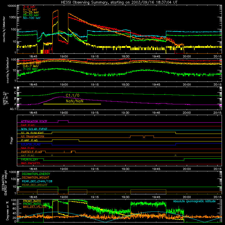Screen dimensions: 225x225
Task: Click the Absolute geomagnetic latitude label
Action: 194,201
